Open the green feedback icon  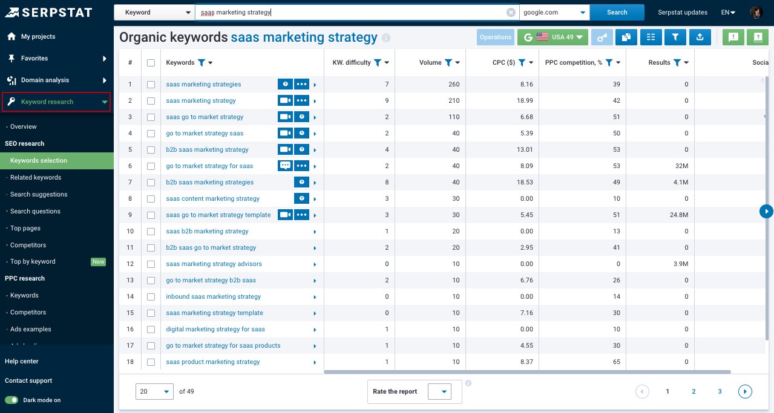point(733,37)
